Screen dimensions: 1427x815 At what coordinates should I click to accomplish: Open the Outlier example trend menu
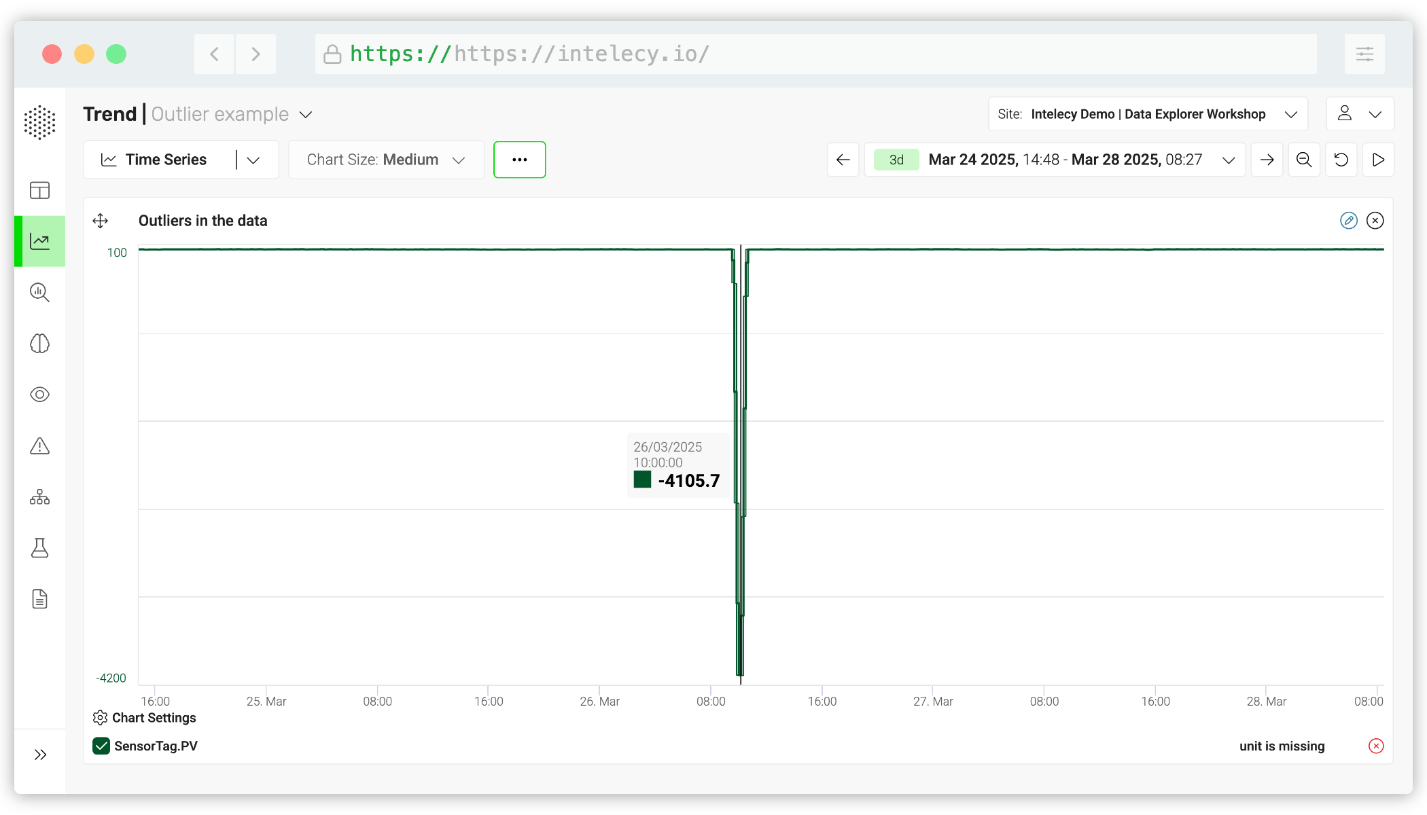tap(306, 115)
